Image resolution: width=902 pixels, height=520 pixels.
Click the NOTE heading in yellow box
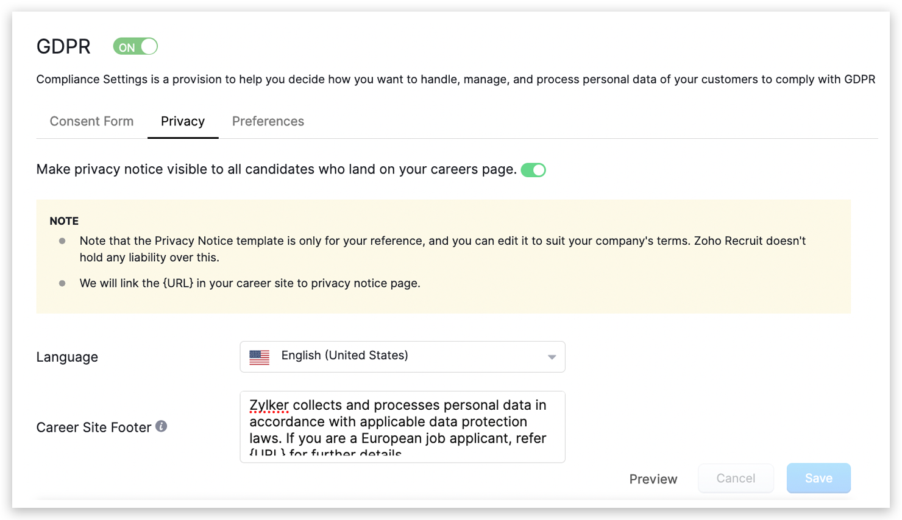click(64, 221)
